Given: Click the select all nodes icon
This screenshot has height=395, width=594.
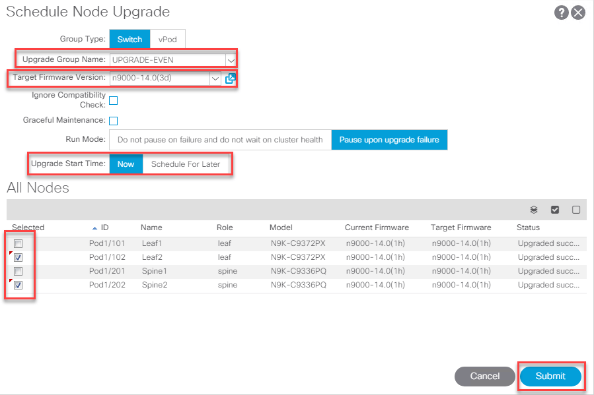Looking at the screenshot, I should tap(555, 210).
